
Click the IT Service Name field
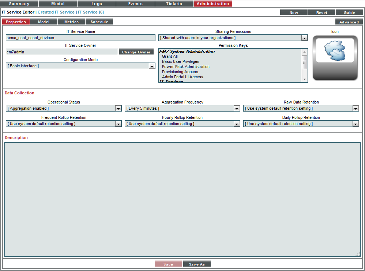(80, 38)
